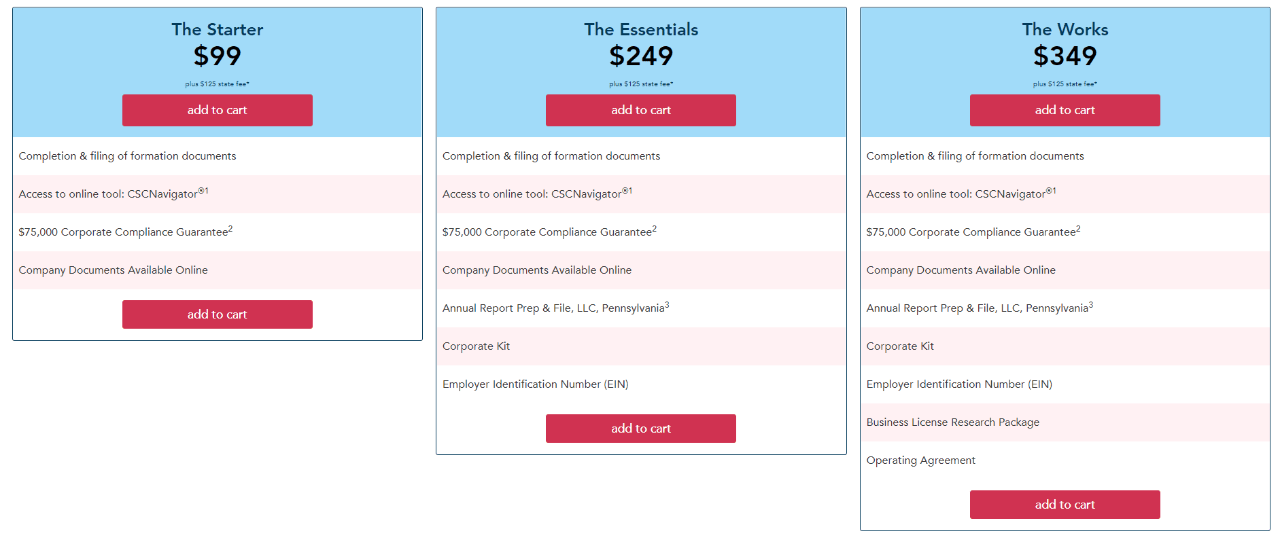Add The Essentials package to cart

[x=640, y=110]
